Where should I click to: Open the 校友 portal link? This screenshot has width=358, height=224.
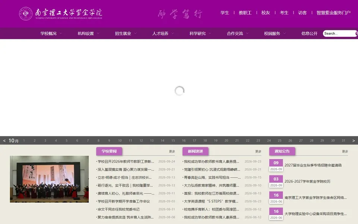coord(266,13)
